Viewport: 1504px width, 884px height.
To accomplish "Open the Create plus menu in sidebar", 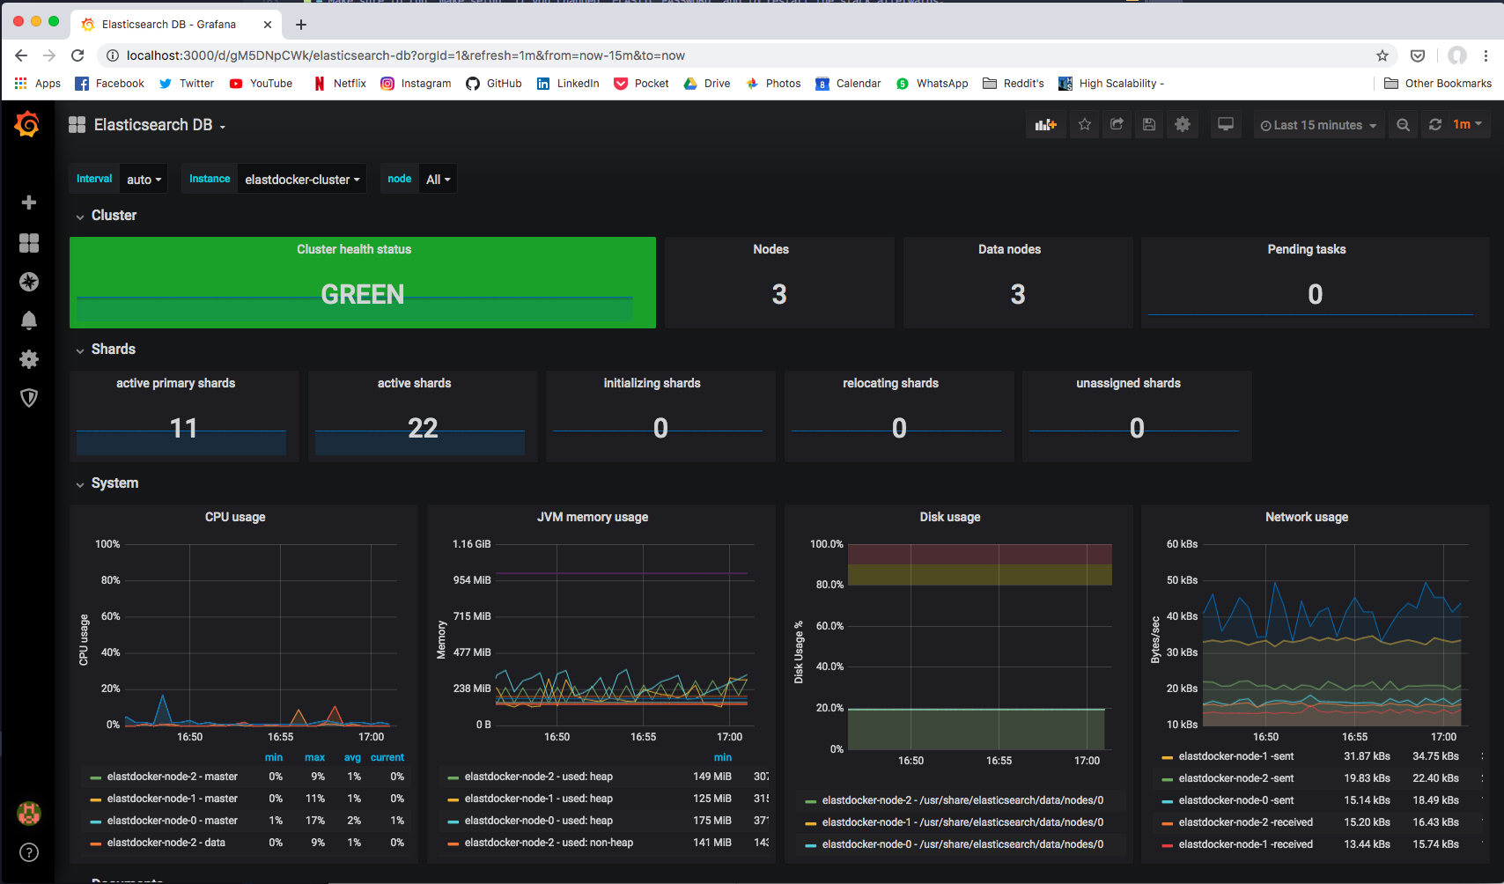I will pyautogui.click(x=29, y=203).
